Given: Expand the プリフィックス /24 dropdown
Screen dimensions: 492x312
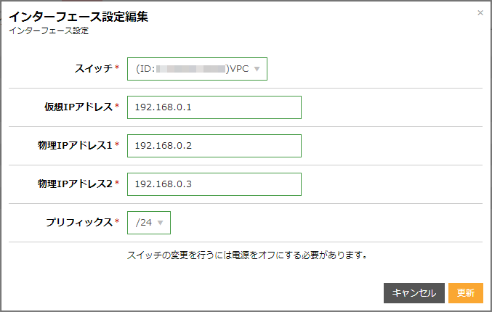Looking at the screenshot, I should tap(148, 223).
